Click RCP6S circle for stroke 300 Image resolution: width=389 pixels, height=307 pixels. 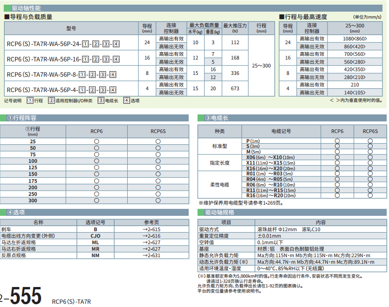point(158,200)
